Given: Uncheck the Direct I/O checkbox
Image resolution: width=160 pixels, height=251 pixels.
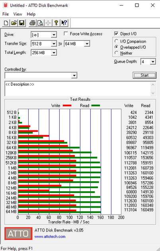Looking at the screenshot, I should coord(116,33).
